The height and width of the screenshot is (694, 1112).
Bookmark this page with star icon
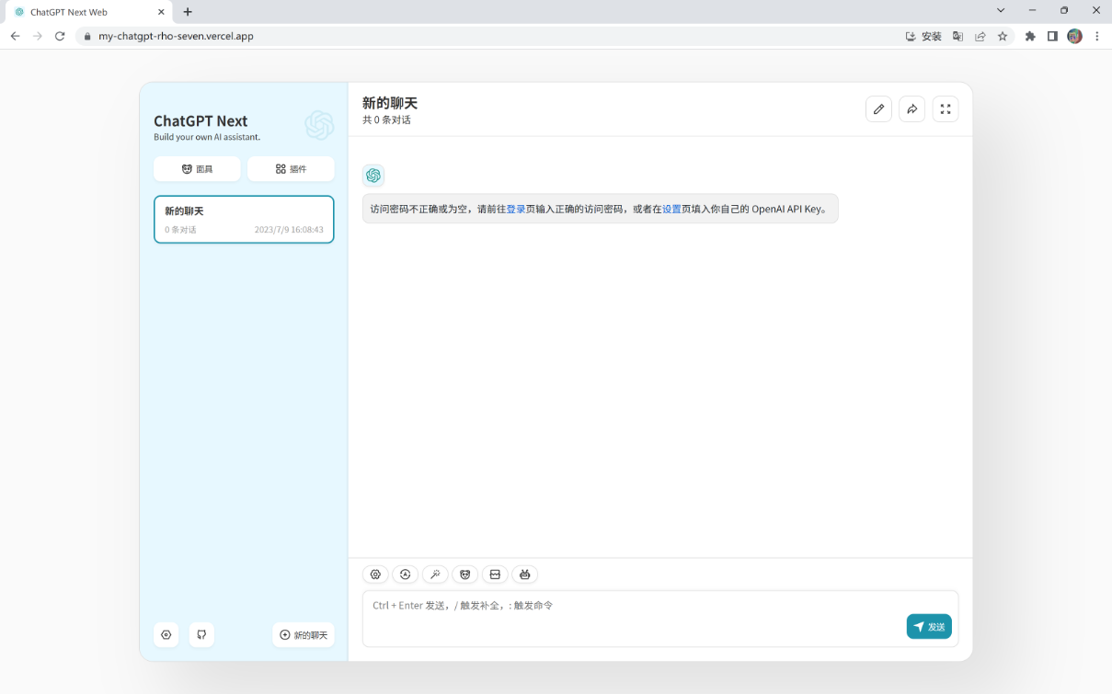click(1003, 36)
